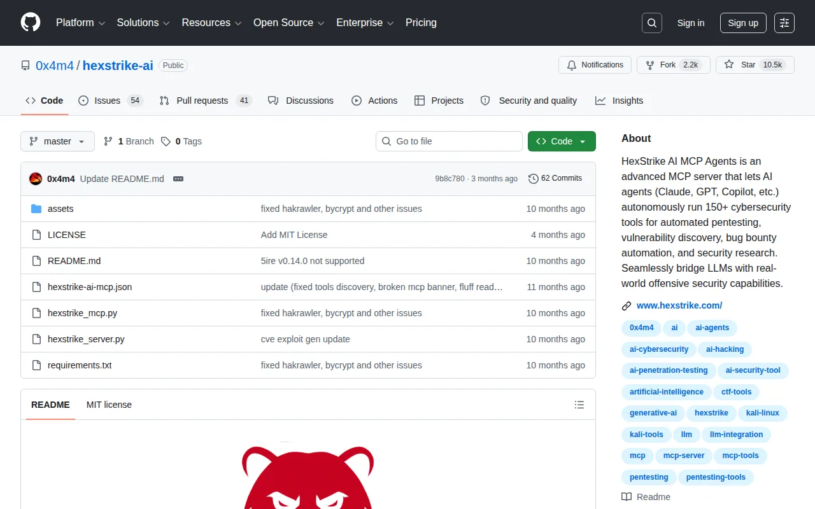Open the Security and quality tab
Image resolution: width=815 pixels, height=509 pixels.
528,101
